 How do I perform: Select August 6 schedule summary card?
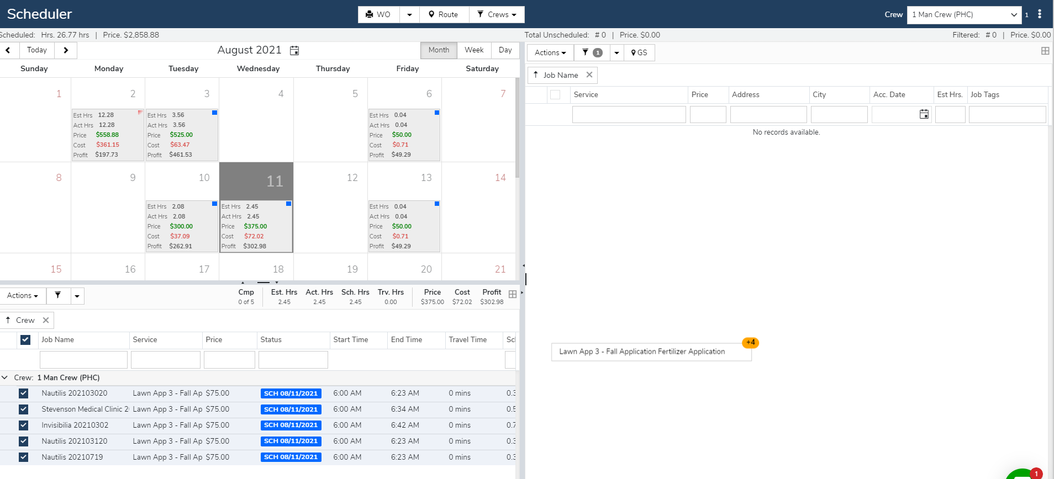pyautogui.click(x=404, y=135)
